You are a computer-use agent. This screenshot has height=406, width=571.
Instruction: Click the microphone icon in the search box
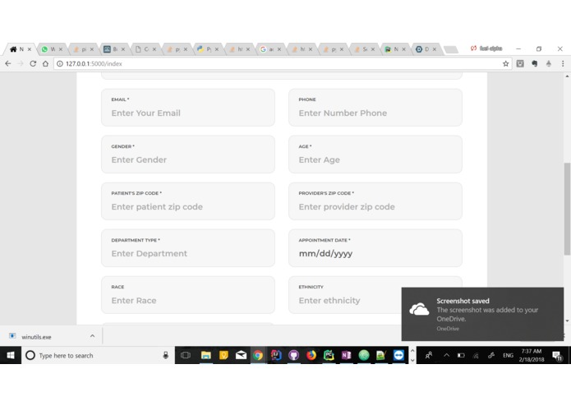click(165, 355)
